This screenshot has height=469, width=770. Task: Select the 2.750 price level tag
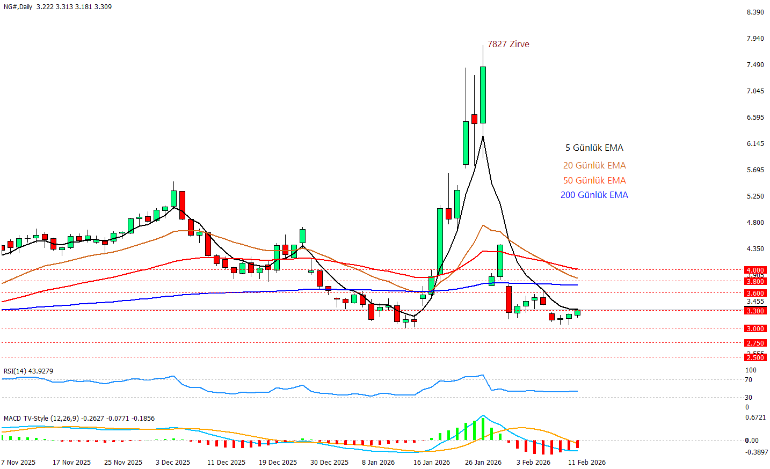click(x=754, y=343)
